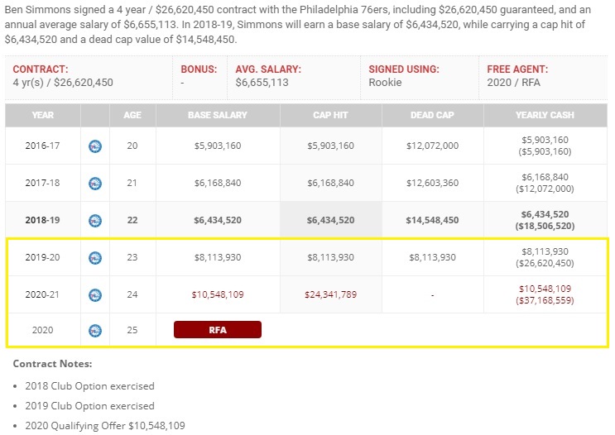Click the 76ers logo in the 2017-18 row

tap(95, 183)
